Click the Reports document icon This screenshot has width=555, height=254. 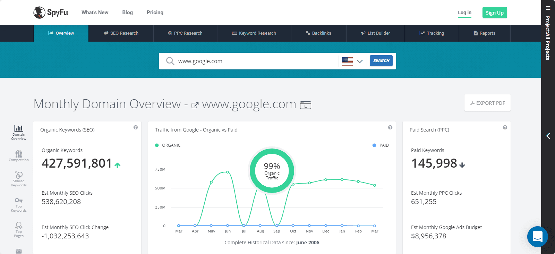point(476,33)
